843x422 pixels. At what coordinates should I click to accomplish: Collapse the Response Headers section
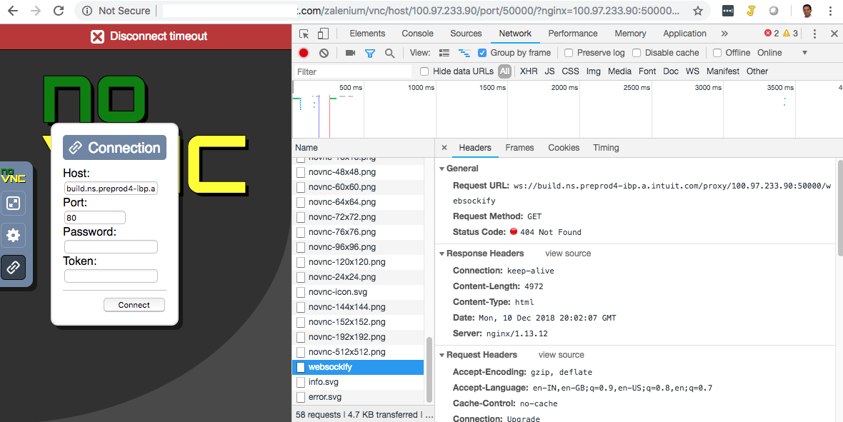pyautogui.click(x=442, y=253)
